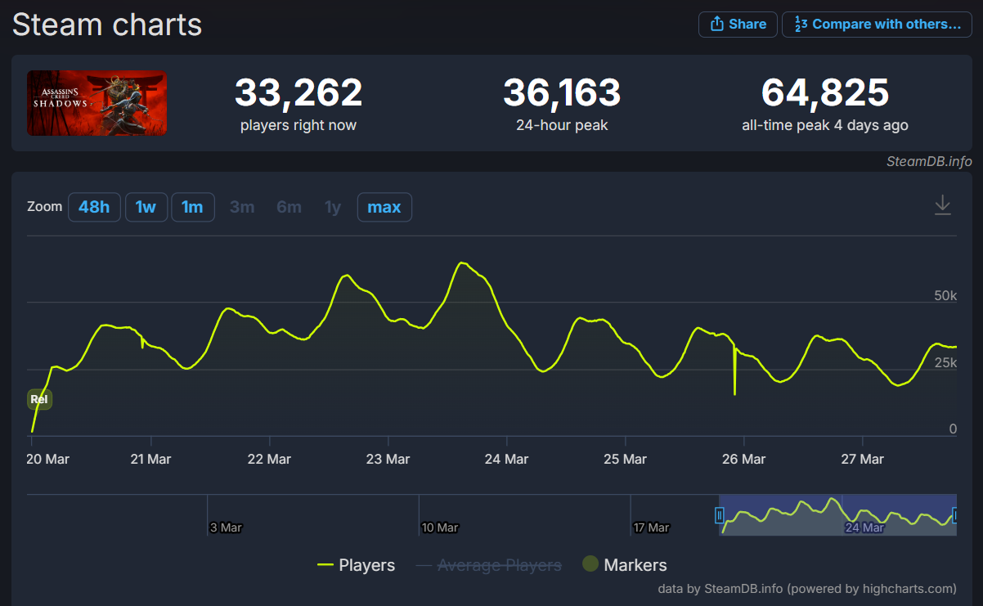Click the 36,163 24-hour peak value
The height and width of the screenshot is (606, 983).
pyautogui.click(x=562, y=92)
